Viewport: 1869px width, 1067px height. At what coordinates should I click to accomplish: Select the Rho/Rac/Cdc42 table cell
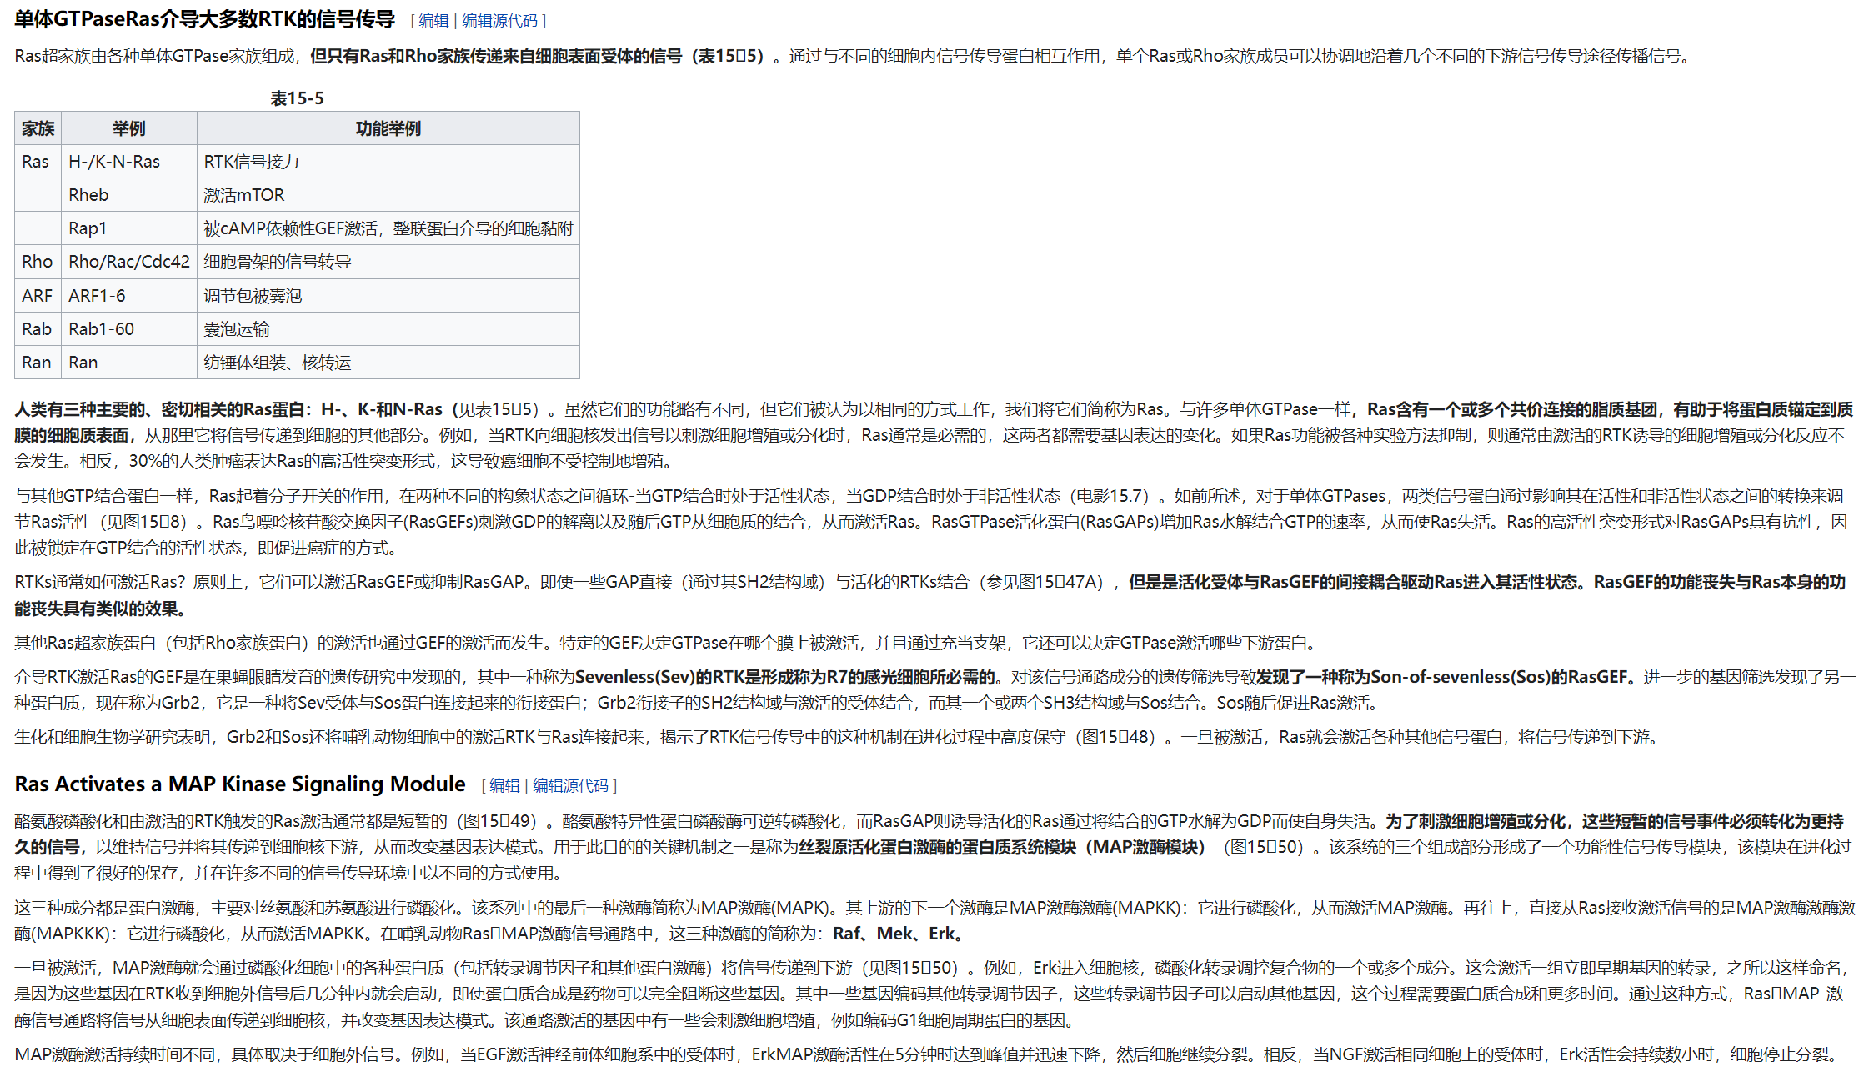[129, 262]
